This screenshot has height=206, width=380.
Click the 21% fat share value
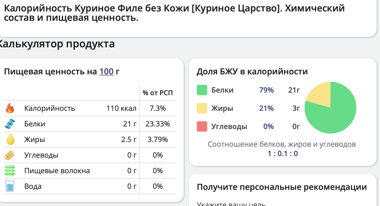[266, 108]
